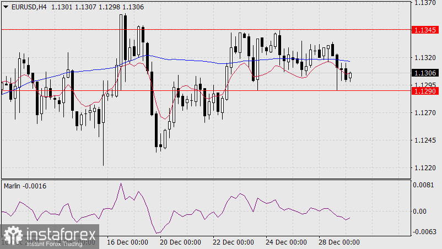Click the InstaForex logo watermark

pyautogui.click(x=50, y=237)
